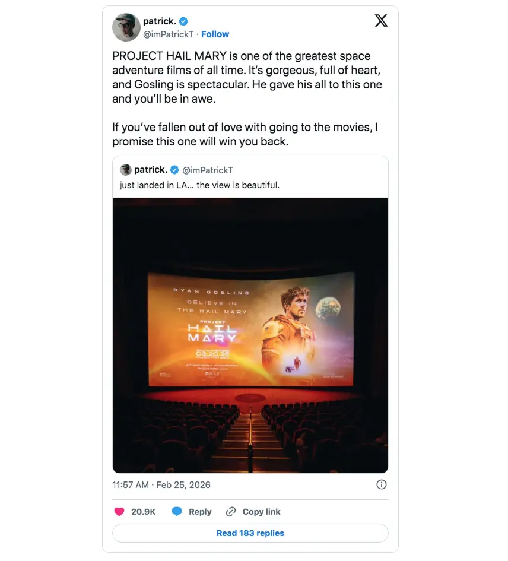The width and height of the screenshot is (508, 561).
Task: Click the blue verified badge beside patrick.
Action: coord(183,21)
